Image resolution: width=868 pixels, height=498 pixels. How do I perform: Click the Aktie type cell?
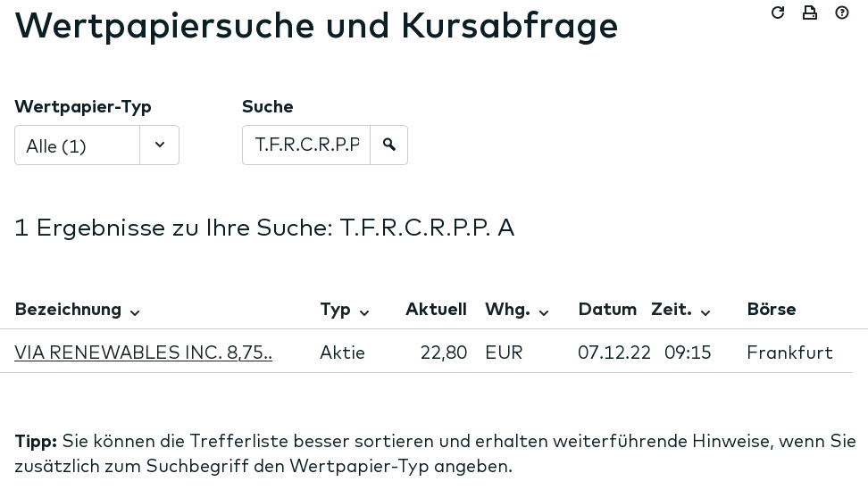pyautogui.click(x=342, y=353)
